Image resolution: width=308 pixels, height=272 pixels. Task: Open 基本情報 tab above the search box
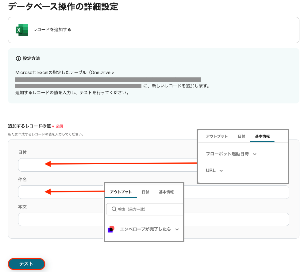166,192
